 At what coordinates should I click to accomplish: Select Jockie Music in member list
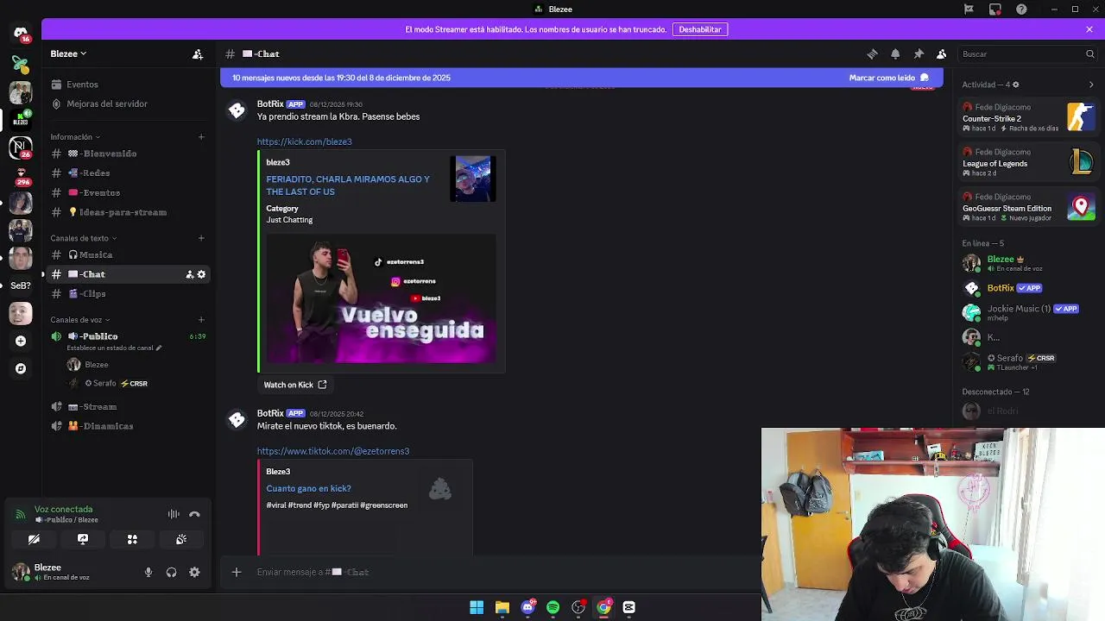[x=1028, y=312]
